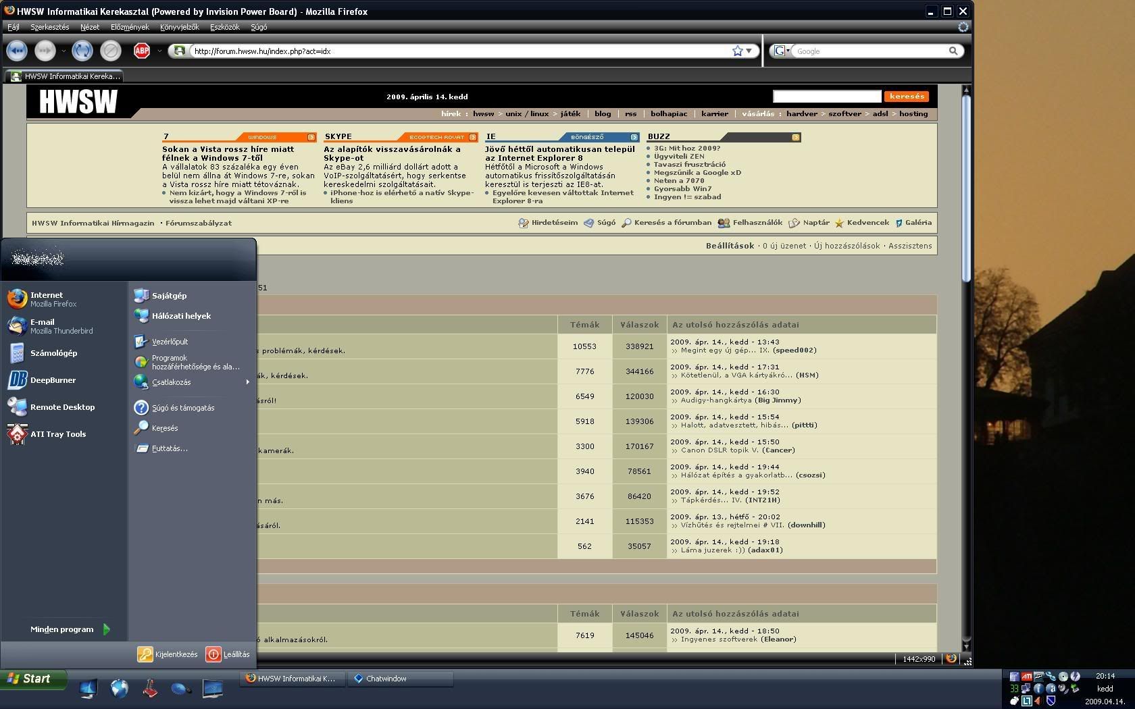Screen dimensions: 1135x709
Task: Switch to Chatwindow taskbar button
Action: pyautogui.click(x=400, y=679)
